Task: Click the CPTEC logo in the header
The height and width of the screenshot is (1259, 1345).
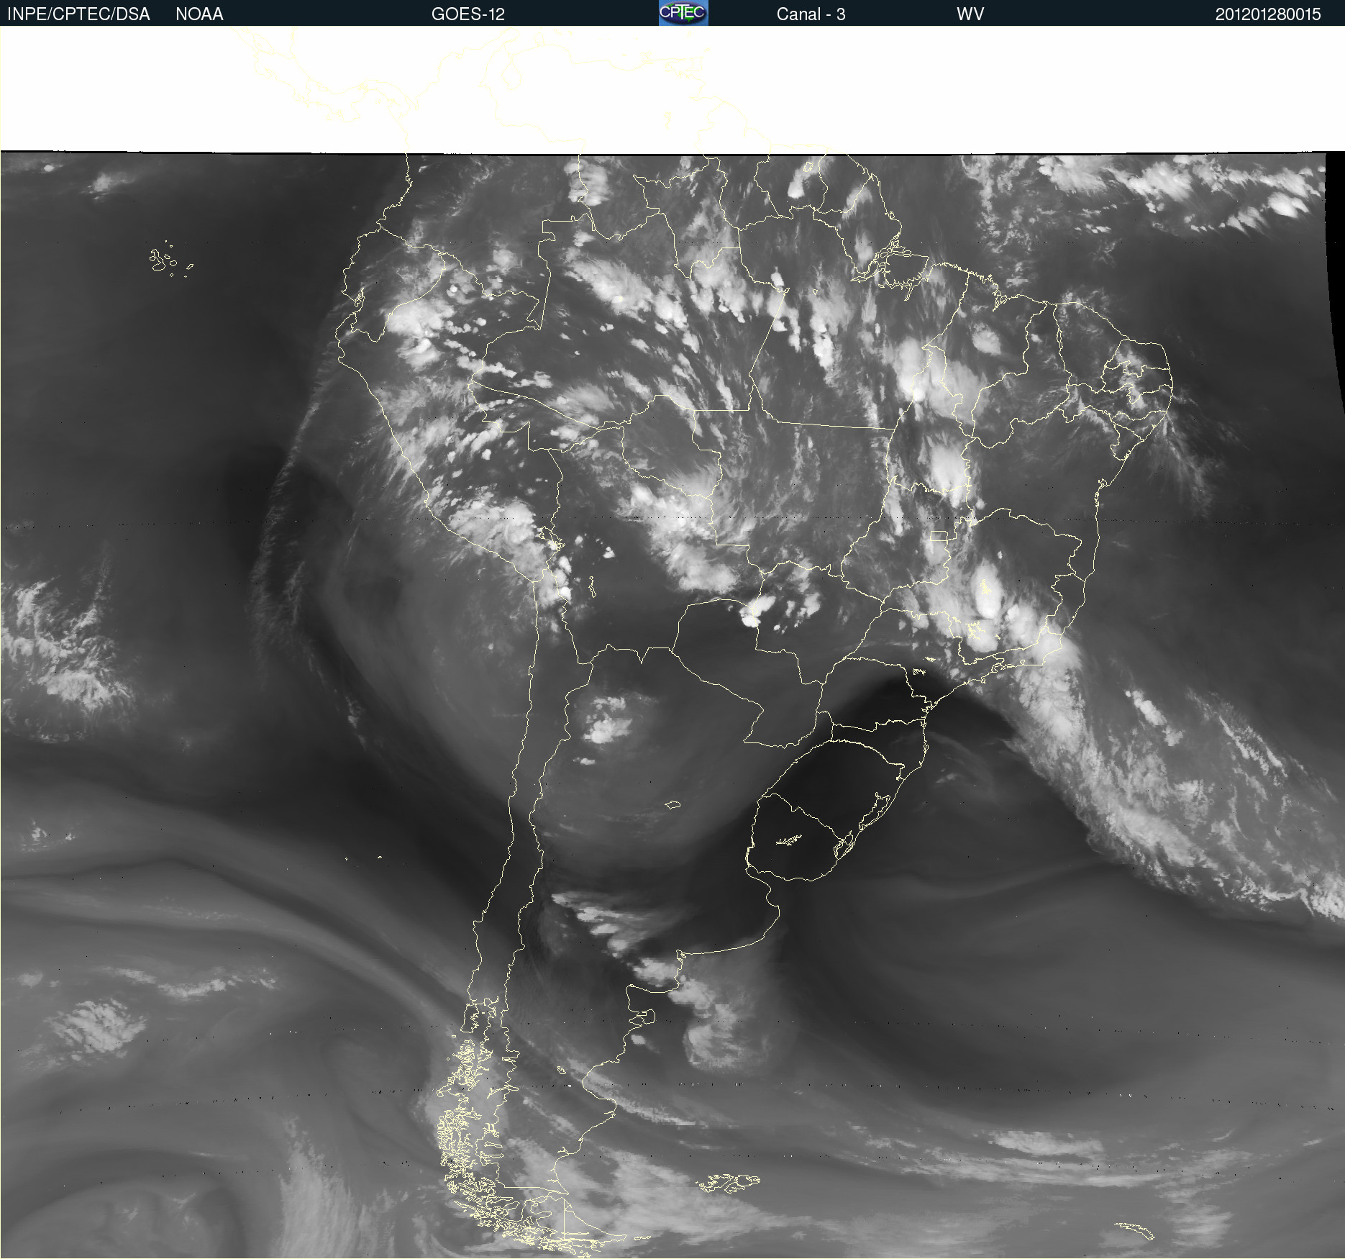Action: click(x=683, y=13)
